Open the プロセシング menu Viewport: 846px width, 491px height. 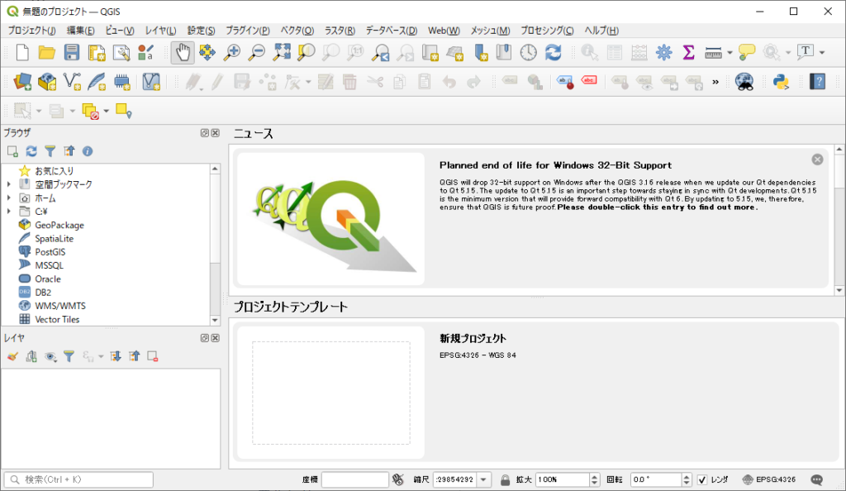click(x=547, y=31)
